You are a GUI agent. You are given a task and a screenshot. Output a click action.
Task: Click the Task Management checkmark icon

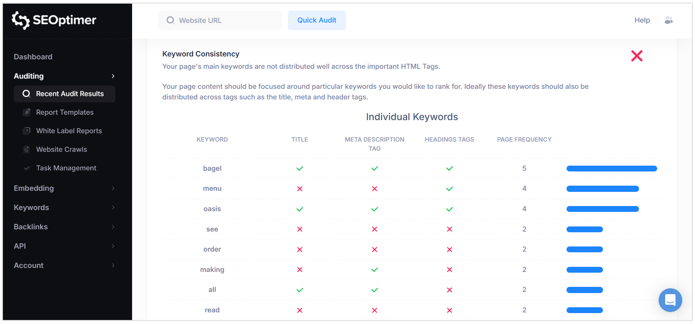pyautogui.click(x=27, y=168)
